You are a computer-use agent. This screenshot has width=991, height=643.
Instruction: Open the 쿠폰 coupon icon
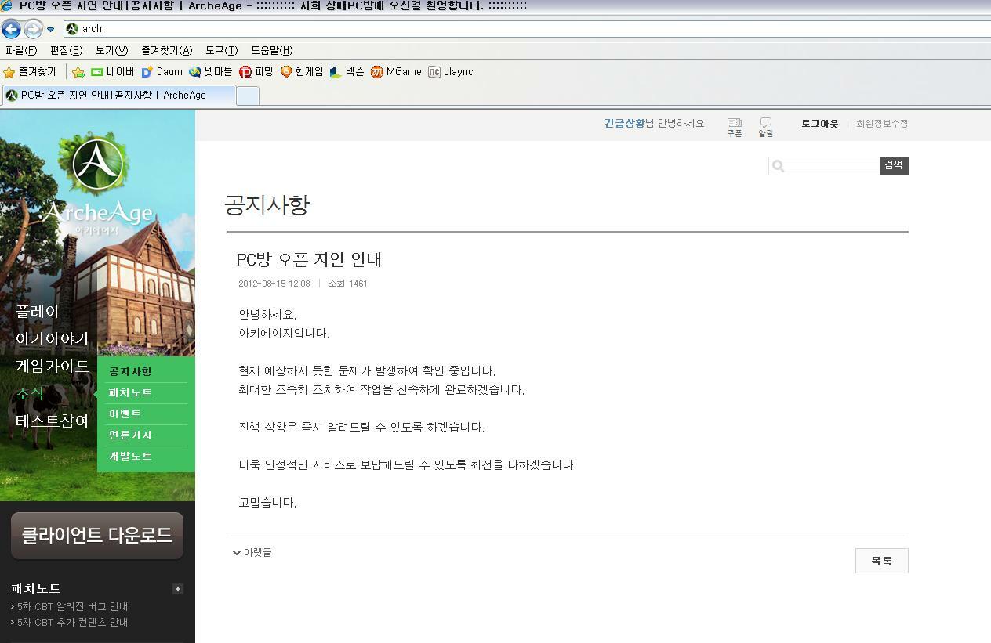pyautogui.click(x=734, y=127)
